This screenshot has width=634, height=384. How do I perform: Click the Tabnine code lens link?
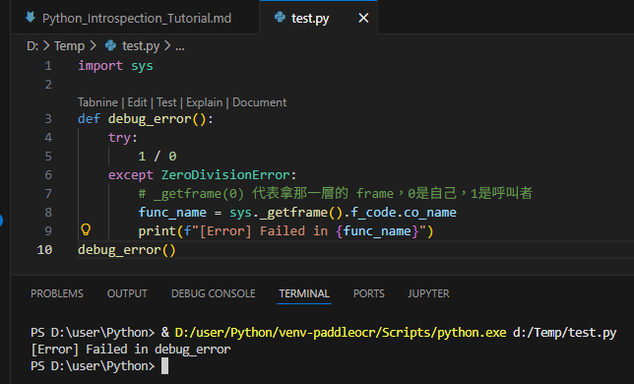pyautogui.click(x=97, y=102)
